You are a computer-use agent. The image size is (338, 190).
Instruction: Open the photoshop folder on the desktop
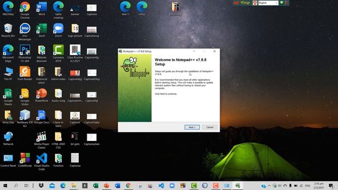point(175,9)
